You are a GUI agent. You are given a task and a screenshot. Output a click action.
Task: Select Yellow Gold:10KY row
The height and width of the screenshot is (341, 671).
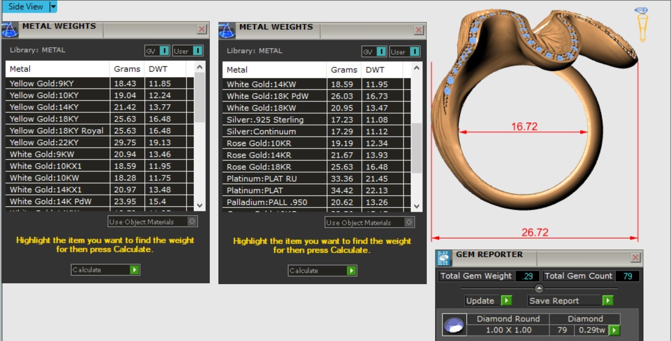[99, 95]
